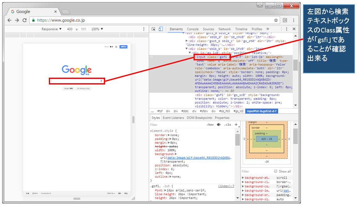Open the Timeline tab
This screenshot has height=206, width=358.
(x=241, y=29)
